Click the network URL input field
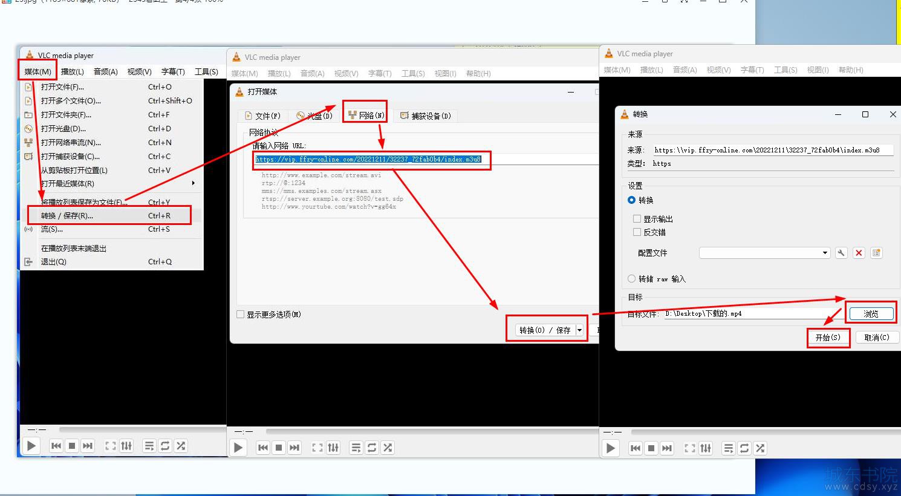Viewport: 901px width, 496px height. click(426, 159)
